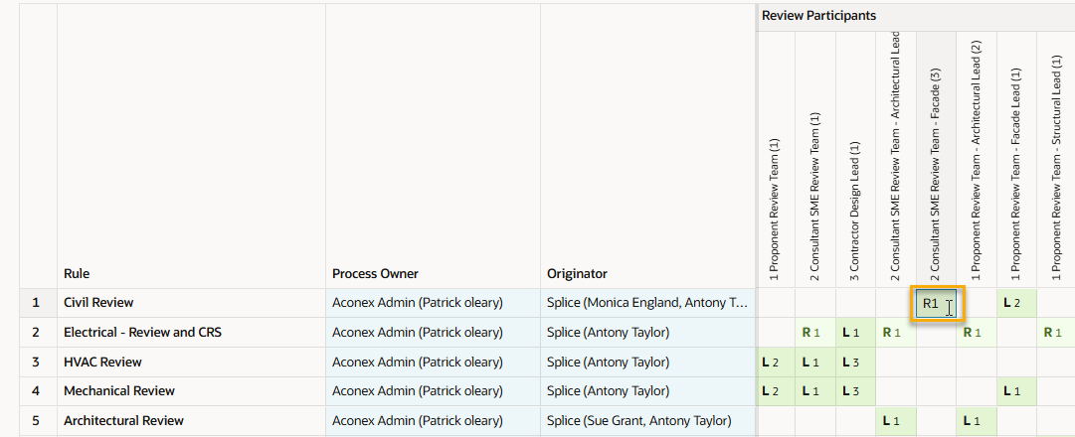Screen dimensions: 1075x437
Task: Select the L 2 cell in Civil Review row
Action: coord(1014,303)
